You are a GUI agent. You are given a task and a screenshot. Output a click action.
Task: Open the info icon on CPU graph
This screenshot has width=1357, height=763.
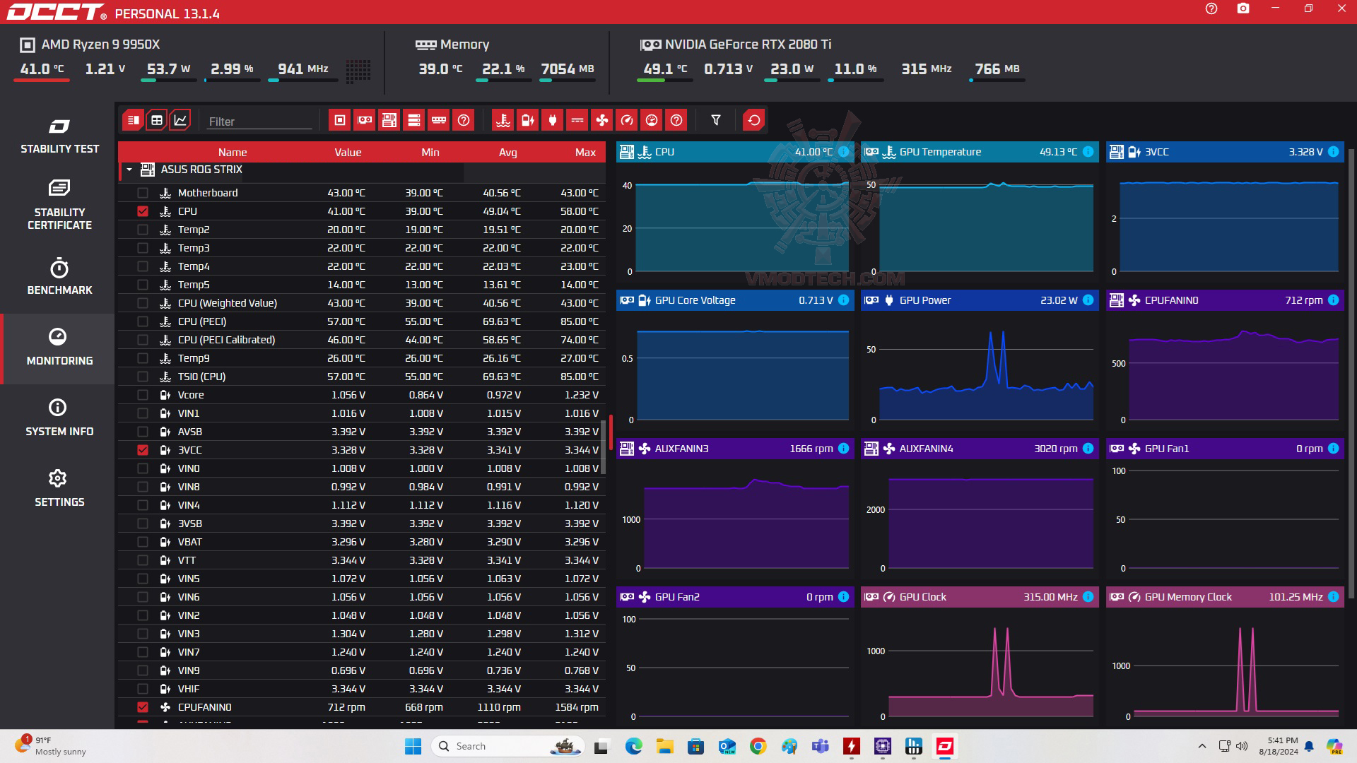tap(844, 152)
